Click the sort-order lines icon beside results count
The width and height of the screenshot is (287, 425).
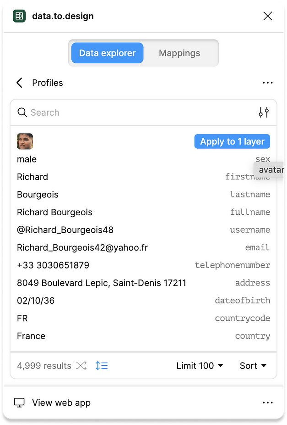(x=101, y=365)
